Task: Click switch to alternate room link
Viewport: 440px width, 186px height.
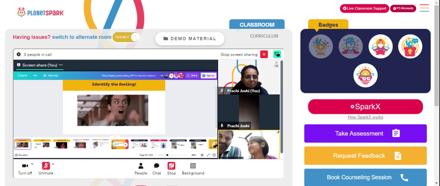Action: coord(82,37)
